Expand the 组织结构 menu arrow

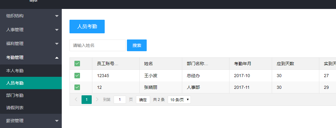(57, 16)
